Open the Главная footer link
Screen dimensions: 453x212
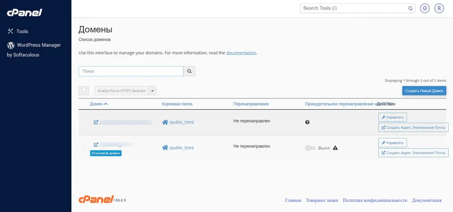[293, 200]
